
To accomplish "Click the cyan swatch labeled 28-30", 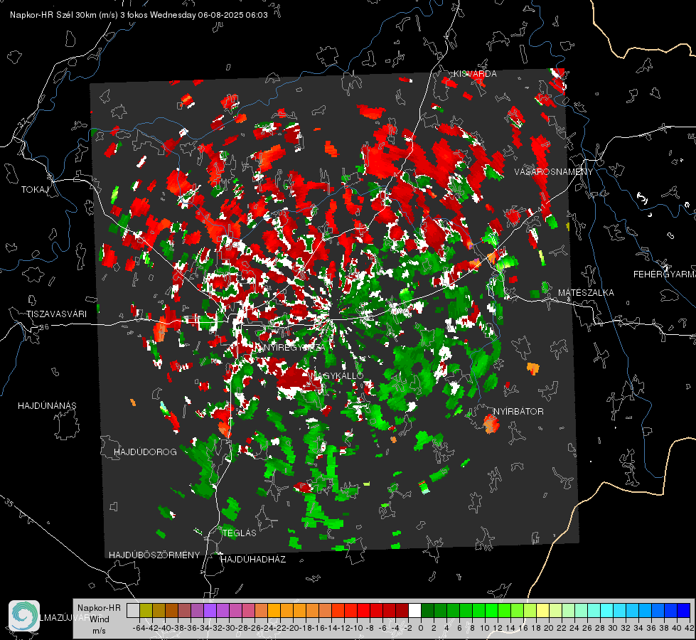I will tap(606, 611).
